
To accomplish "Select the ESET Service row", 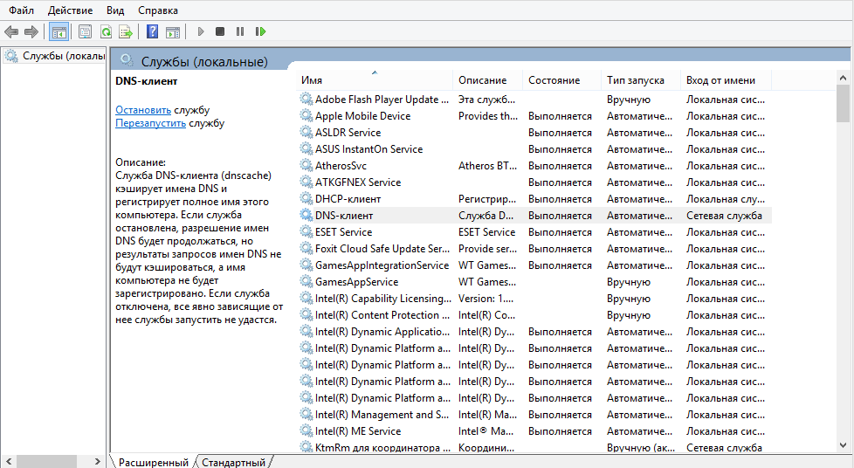I will pos(343,232).
